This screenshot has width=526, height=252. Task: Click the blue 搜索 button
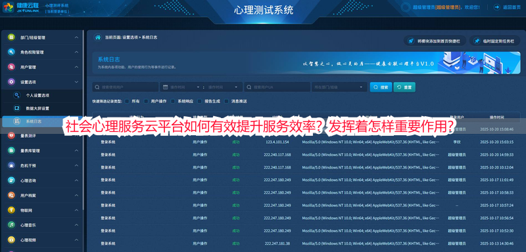(x=381, y=87)
